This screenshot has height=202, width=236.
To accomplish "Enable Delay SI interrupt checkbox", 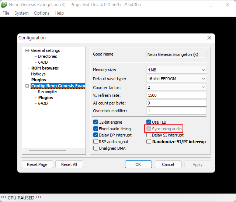I will click(x=149, y=135).
